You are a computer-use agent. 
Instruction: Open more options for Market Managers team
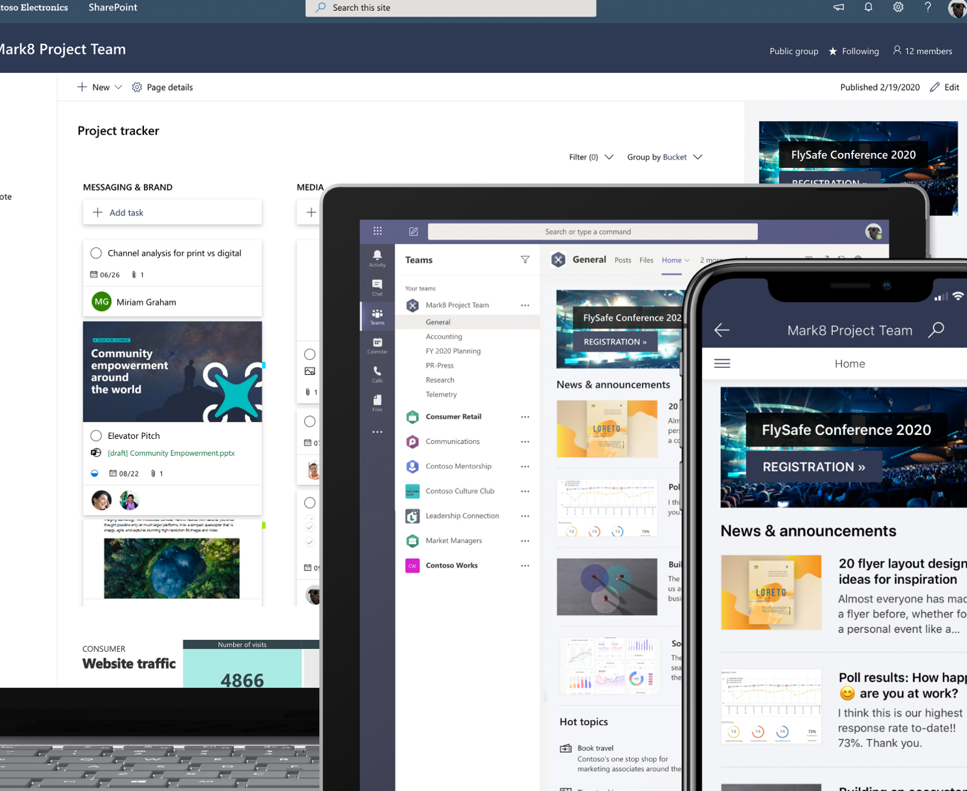tap(525, 541)
